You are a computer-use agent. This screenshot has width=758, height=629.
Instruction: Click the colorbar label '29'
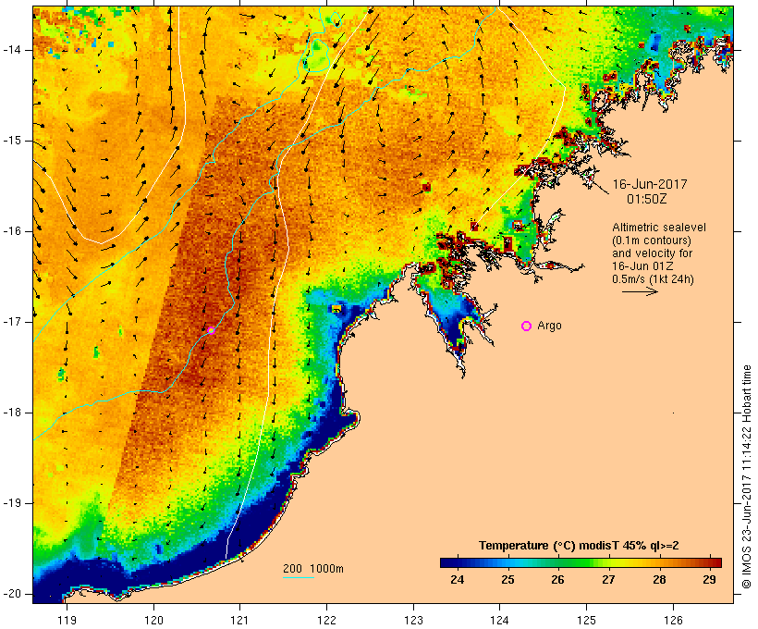710,580
